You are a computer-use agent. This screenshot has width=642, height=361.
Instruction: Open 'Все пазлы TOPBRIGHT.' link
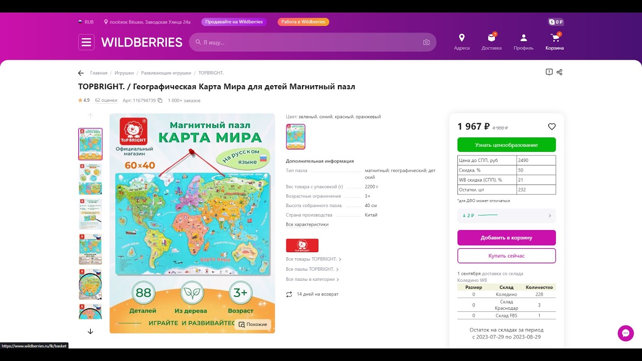(312, 269)
